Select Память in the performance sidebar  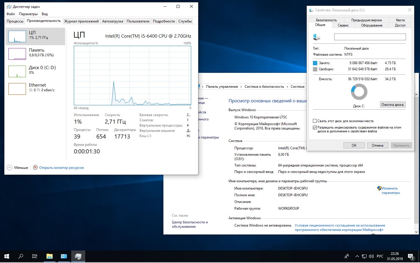[35, 54]
